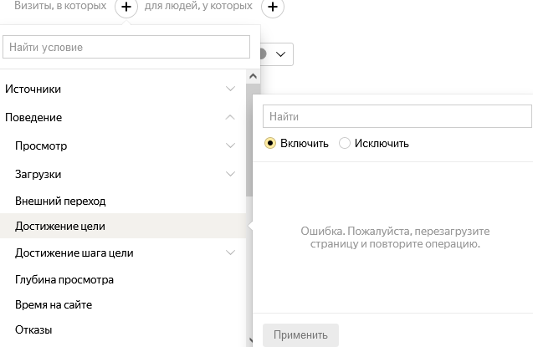Select the 'Отказы' condition
Viewport: 533px width, 347px height.
click(x=33, y=329)
